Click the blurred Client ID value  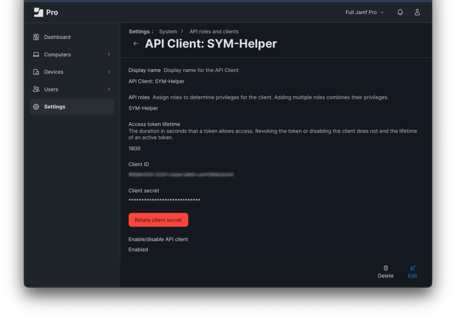pos(181,175)
